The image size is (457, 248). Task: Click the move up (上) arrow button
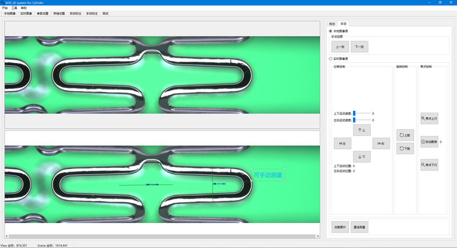(361, 130)
